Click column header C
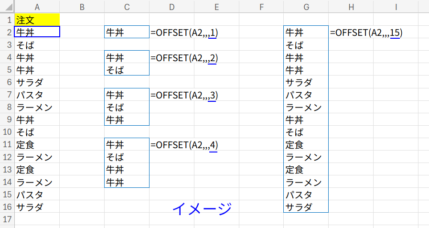 tap(127, 7)
